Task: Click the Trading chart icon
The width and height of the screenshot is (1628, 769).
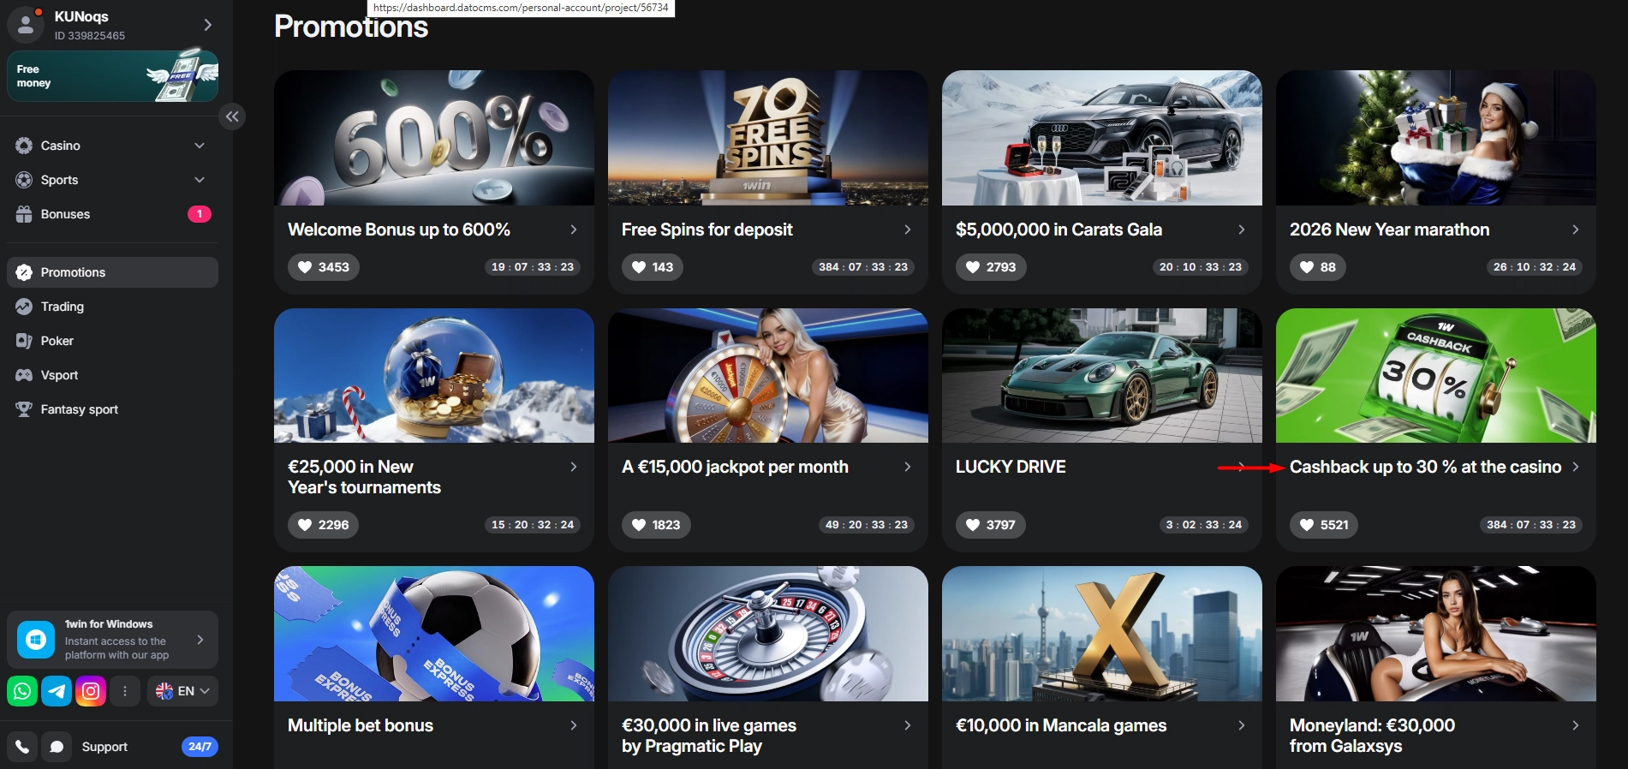Action: (x=24, y=307)
